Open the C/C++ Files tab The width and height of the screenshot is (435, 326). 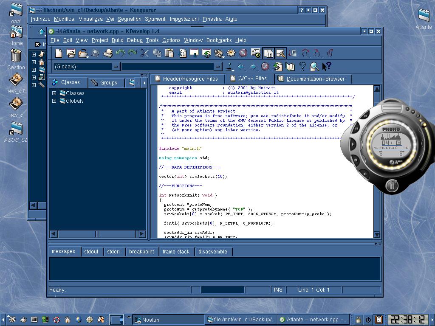pyautogui.click(x=249, y=79)
